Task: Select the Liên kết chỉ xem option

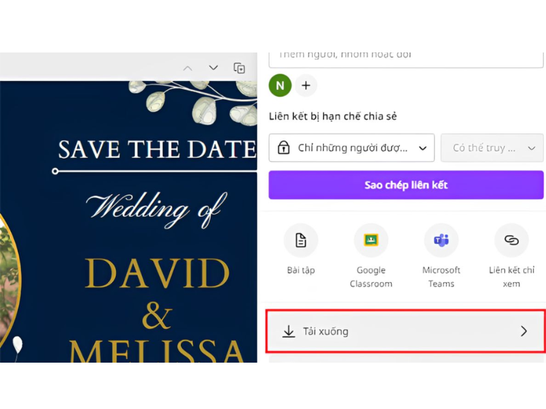Action: point(511,241)
